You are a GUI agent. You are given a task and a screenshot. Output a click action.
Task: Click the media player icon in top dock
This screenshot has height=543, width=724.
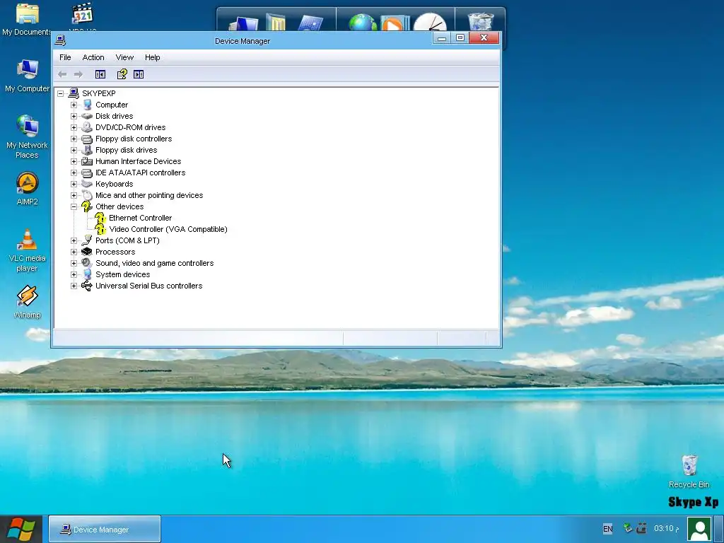395,24
